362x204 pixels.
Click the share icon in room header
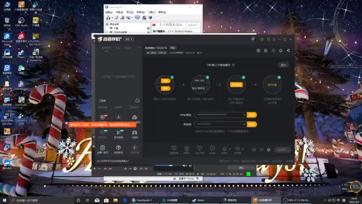coord(288,50)
